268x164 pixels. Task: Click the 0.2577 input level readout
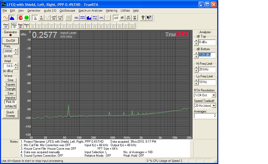tap(44, 35)
